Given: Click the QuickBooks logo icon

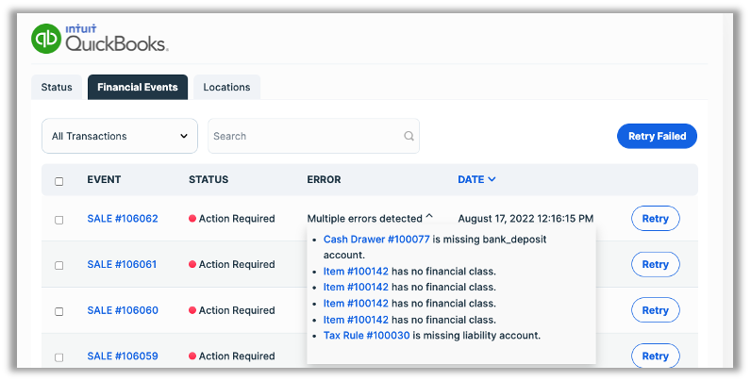Looking at the screenshot, I should (45, 38).
